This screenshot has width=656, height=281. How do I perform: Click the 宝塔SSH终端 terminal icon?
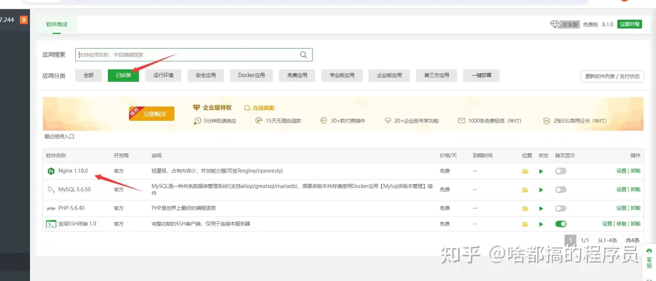(51, 224)
